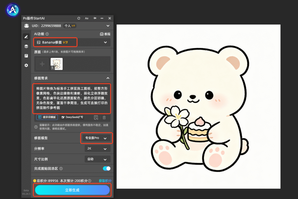Click the info icon after 本次预计:200积分
Image resolution: width=298 pixels, height=199 pixels.
click(x=90, y=181)
